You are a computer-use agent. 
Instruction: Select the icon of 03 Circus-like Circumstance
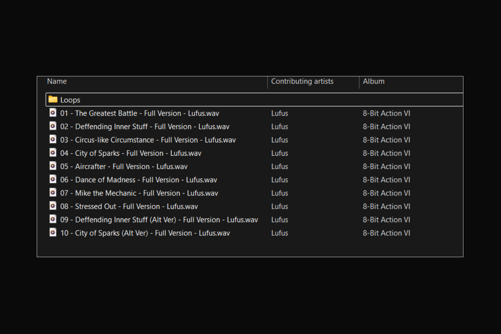(x=53, y=139)
